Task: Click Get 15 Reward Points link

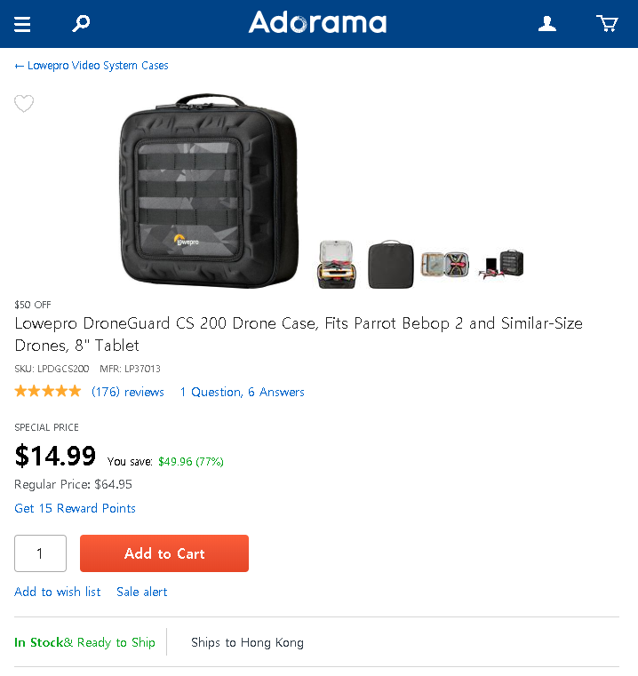Action: pyautogui.click(x=75, y=508)
